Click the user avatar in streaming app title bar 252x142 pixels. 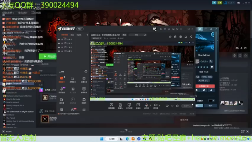[155, 29]
